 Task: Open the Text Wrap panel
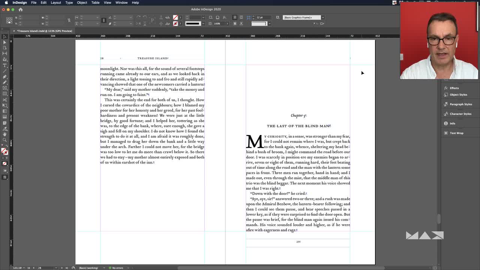click(456, 133)
